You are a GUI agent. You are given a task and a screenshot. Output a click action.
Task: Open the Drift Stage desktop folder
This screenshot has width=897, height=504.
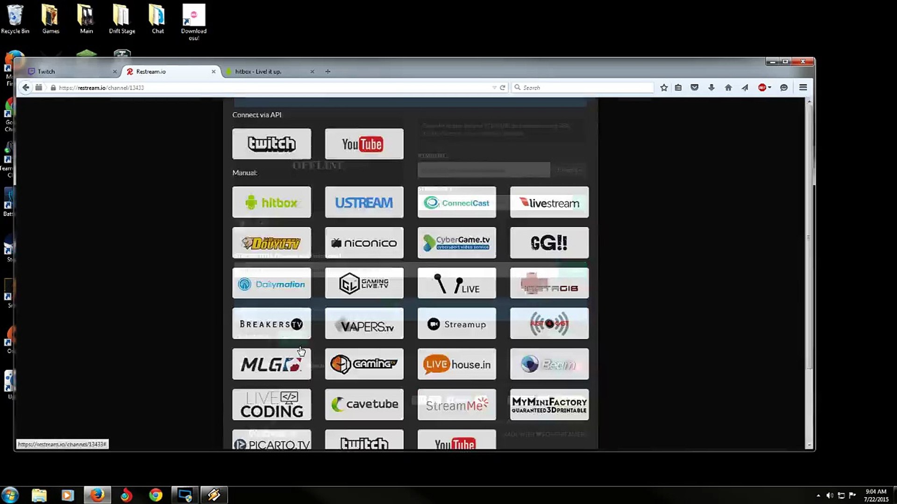(x=121, y=19)
